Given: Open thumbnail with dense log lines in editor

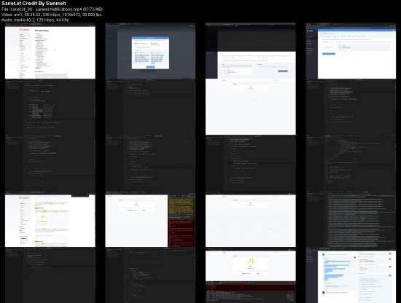Looking at the screenshot, I should pyautogui.click(x=351, y=219).
